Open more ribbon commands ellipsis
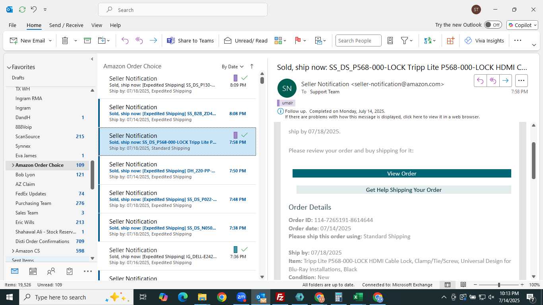 coord(518,41)
